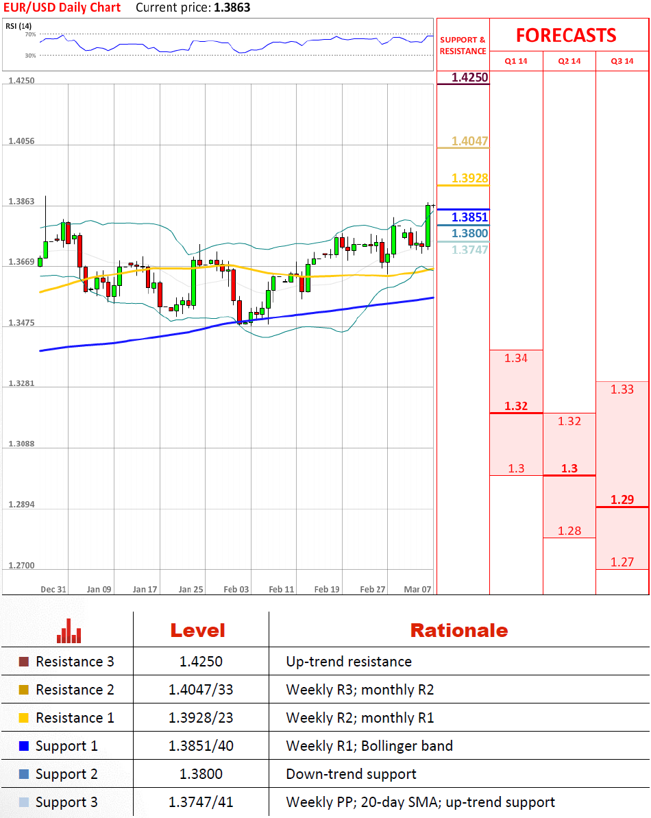Viewport: 651px width, 818px height.
Task: Select the Q1 14 forecast column header
Action: [x=516, y=61]
